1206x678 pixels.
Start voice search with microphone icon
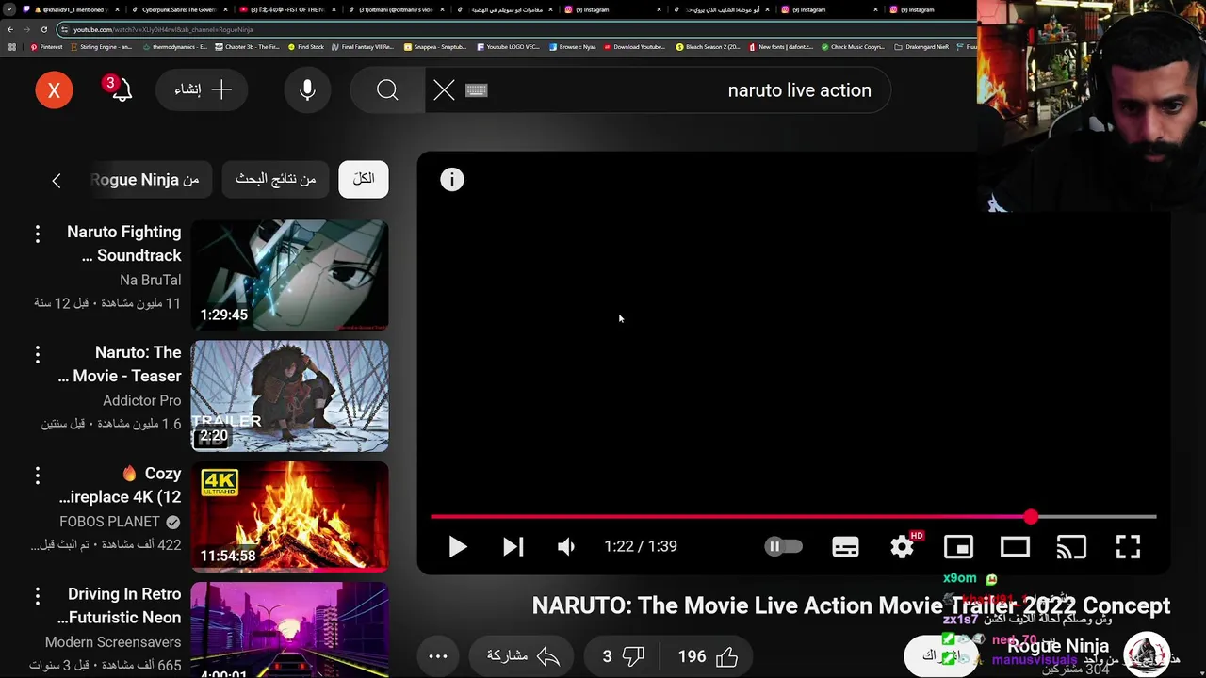(307, 90)
